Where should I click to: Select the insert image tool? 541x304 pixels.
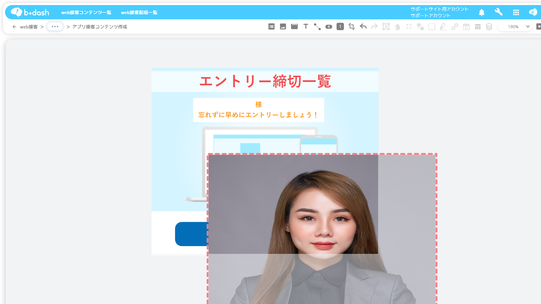click(x=283, y=27)
